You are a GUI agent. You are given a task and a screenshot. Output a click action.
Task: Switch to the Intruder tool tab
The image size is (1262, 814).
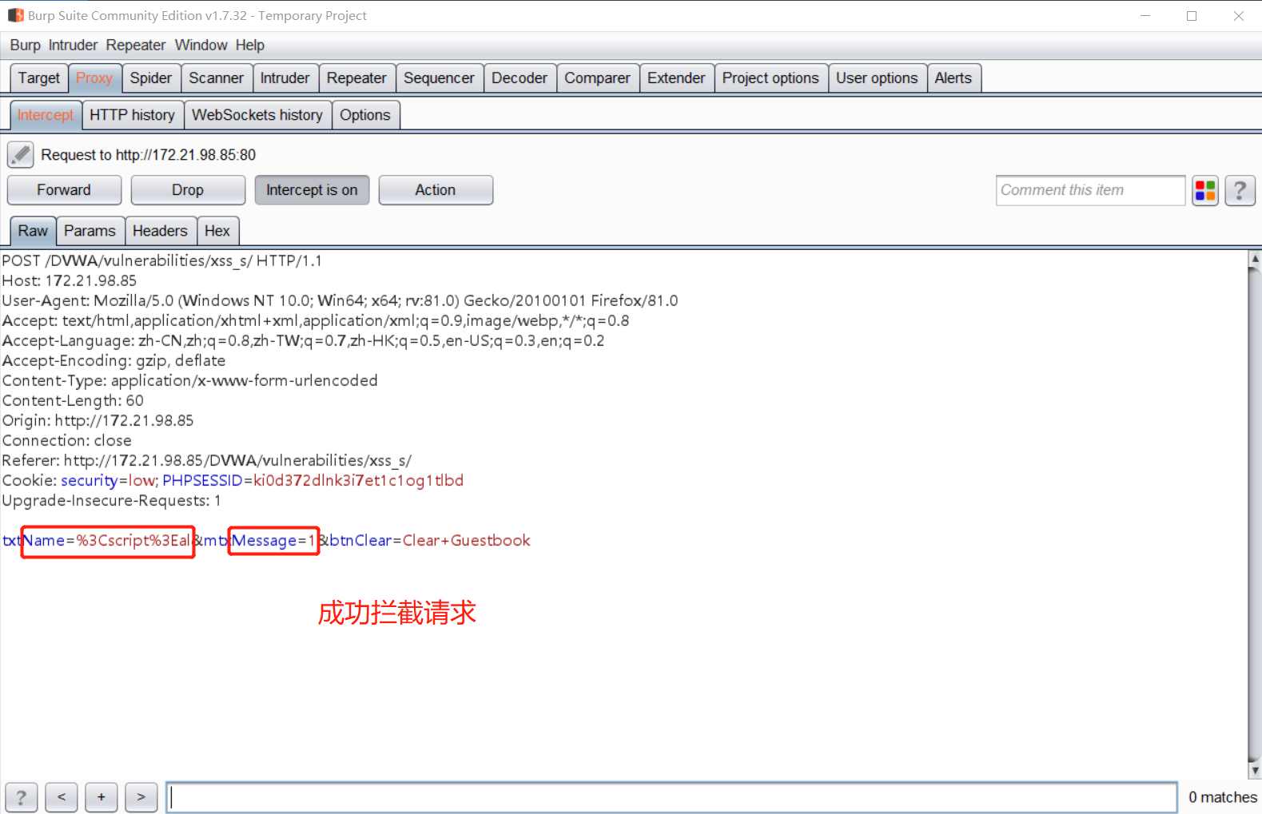pyautogui.click(x=285, y=78)
